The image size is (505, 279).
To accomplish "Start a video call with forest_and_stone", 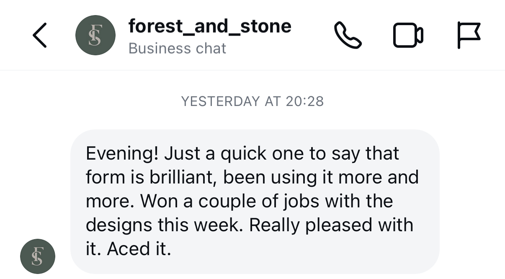I will click(408, 35).
